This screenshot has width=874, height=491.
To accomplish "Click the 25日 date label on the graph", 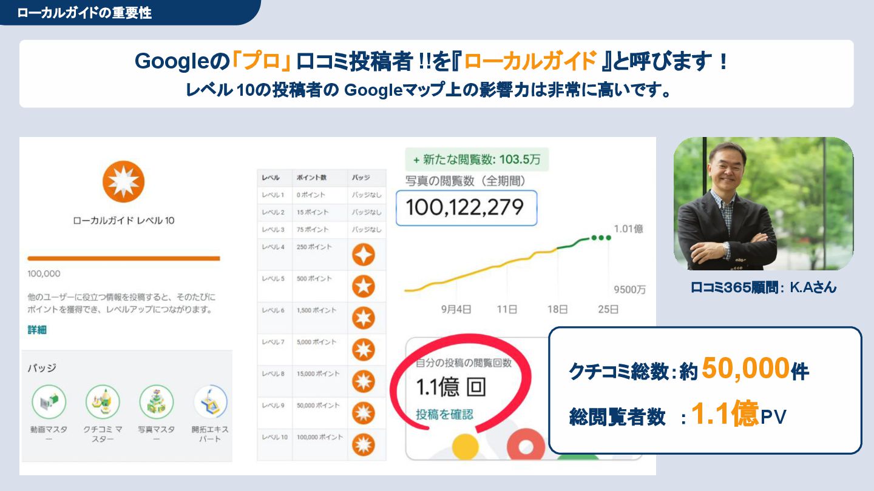I will [x=608, y=309].
